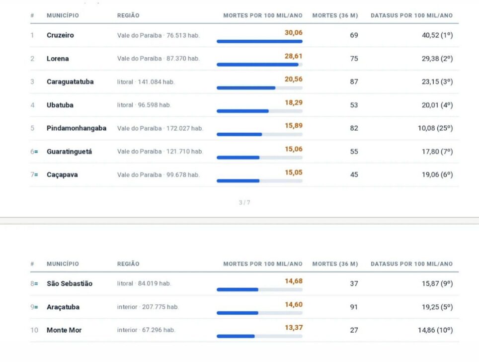
Task: Click the Cruzeiro municipality name
Action: pos(60,35)
